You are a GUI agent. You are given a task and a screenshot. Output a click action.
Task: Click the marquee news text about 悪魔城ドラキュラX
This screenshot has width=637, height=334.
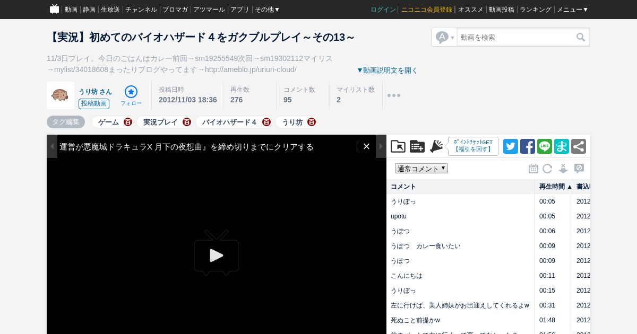click(186, 147)
